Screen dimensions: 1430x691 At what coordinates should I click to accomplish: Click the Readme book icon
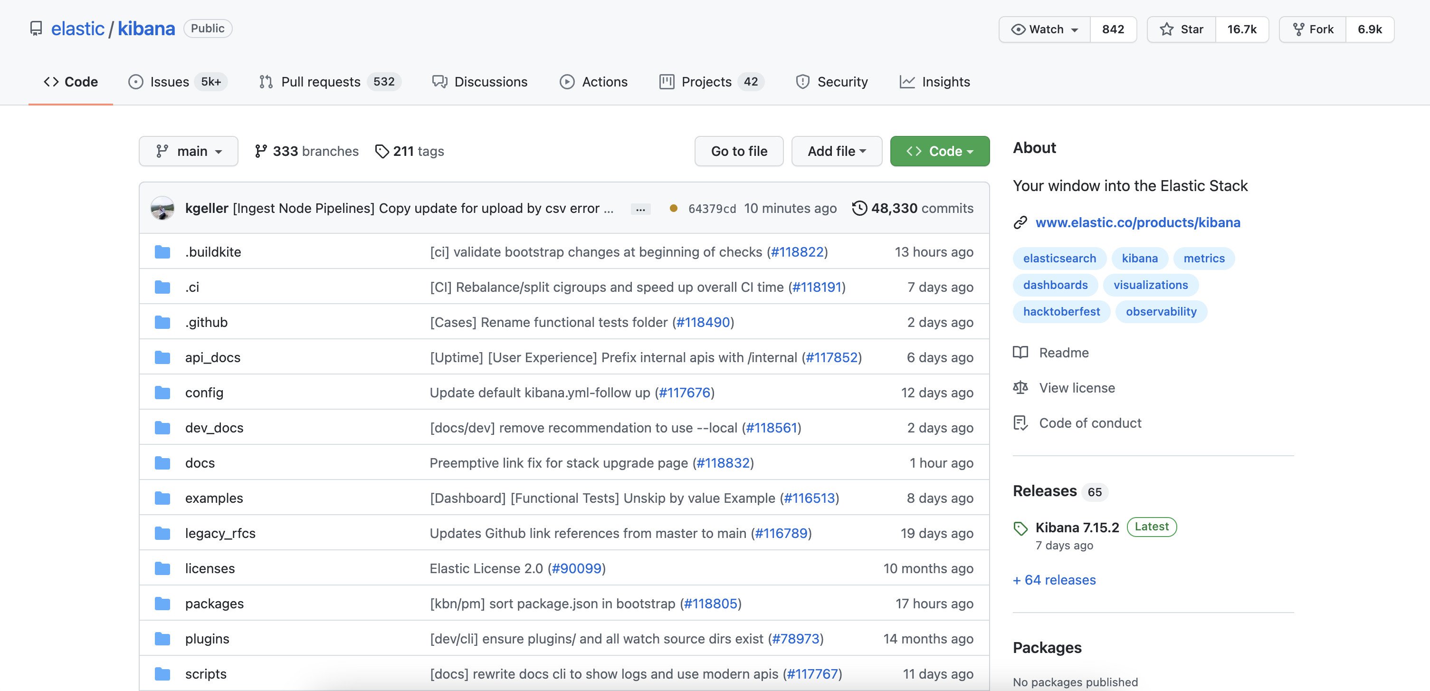[1020, 353]
